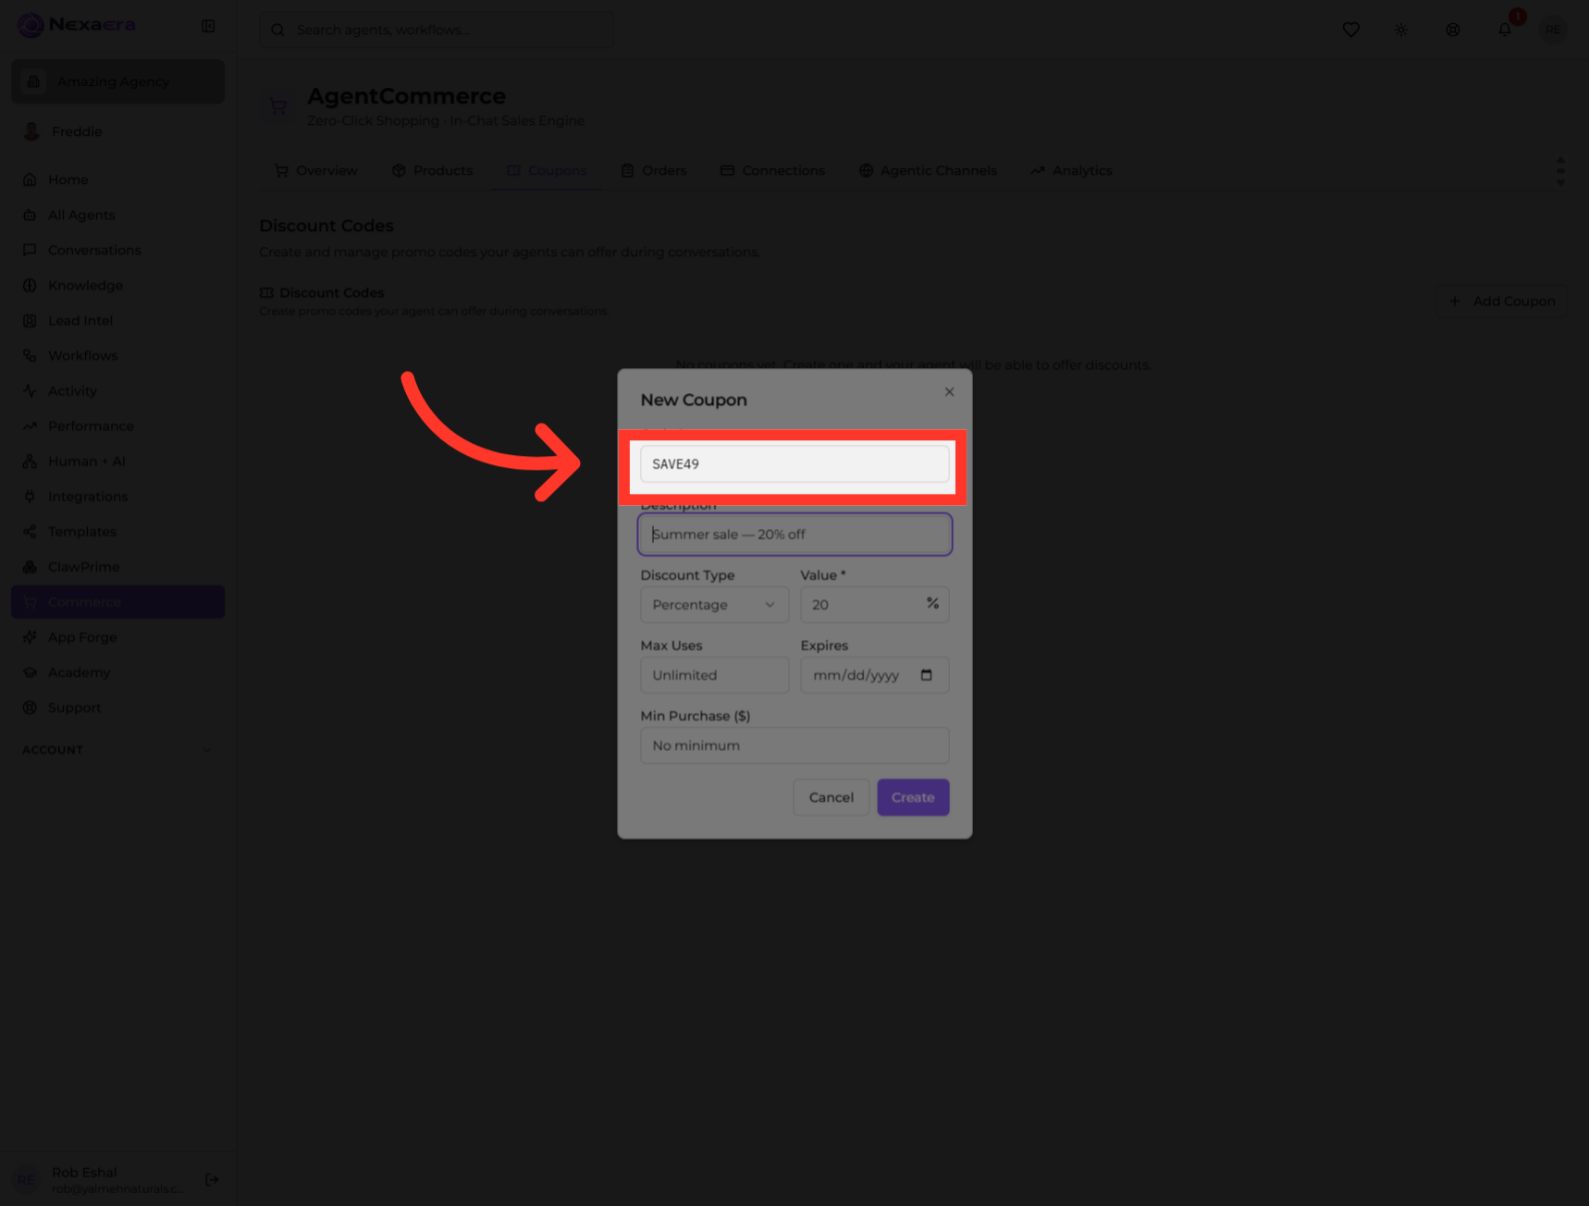Open App Forge in sidebar
This screenshot has height=1206, width=1589.
point(117,636)
